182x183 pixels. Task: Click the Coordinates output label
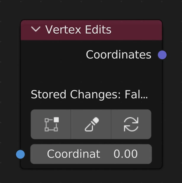pyautogui.click(x=118, y=55)
